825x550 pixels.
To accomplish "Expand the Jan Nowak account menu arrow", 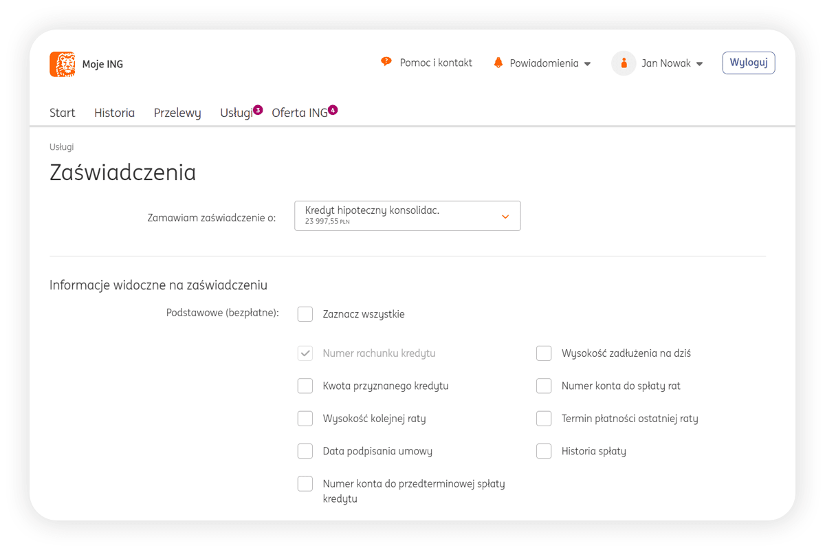I will click(700, 64).
